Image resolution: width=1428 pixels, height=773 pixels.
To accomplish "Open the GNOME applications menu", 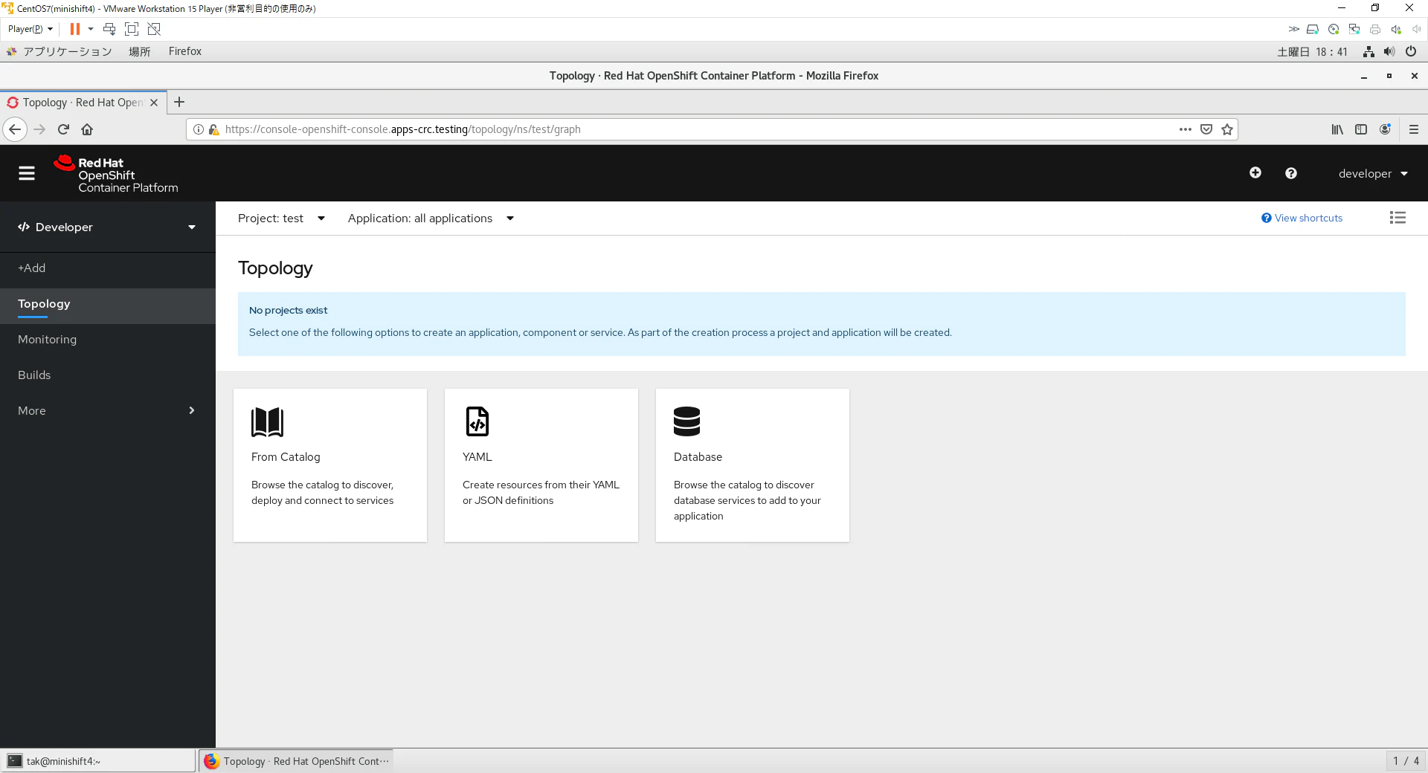I will click(x=59, y=51).
